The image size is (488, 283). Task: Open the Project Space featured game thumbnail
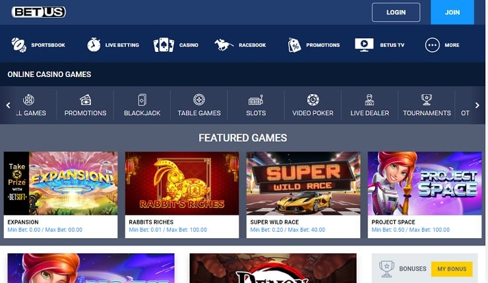pyautogui.click(x=425, y=183)
